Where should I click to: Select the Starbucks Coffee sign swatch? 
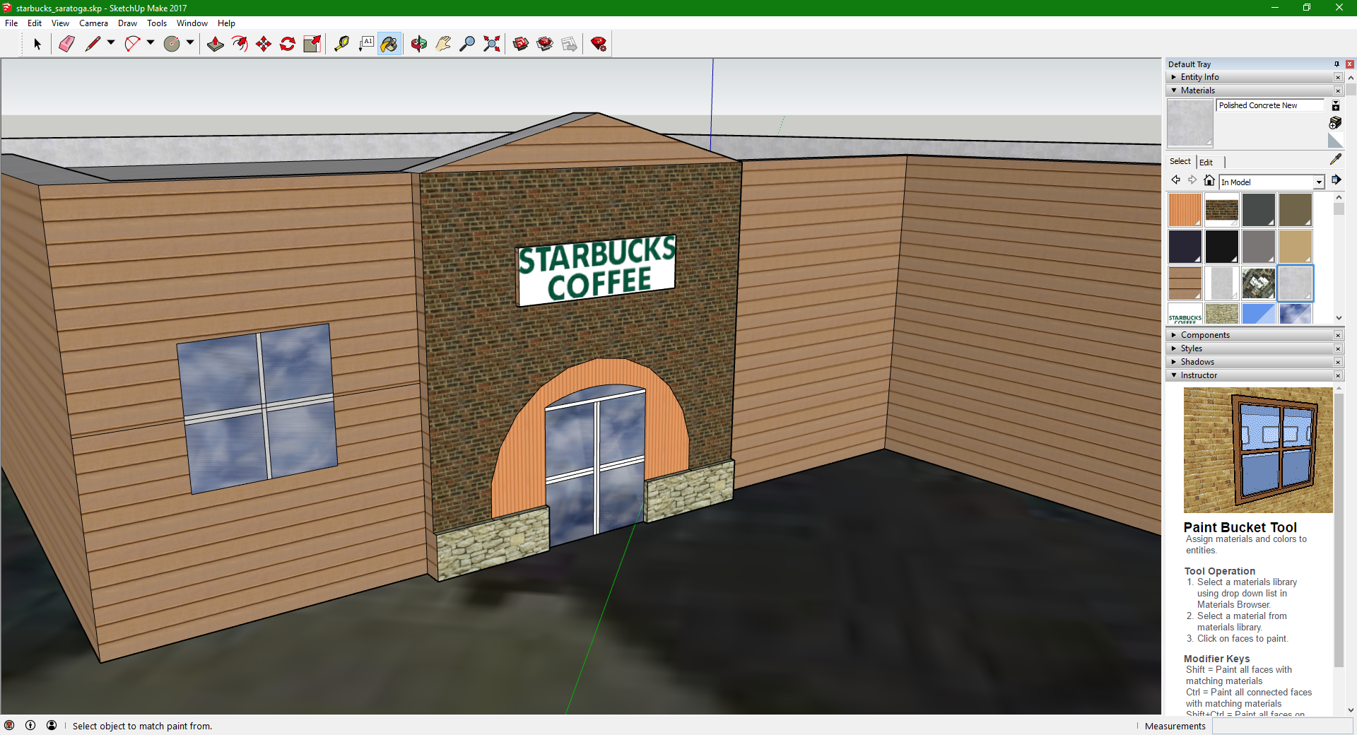1185,314
